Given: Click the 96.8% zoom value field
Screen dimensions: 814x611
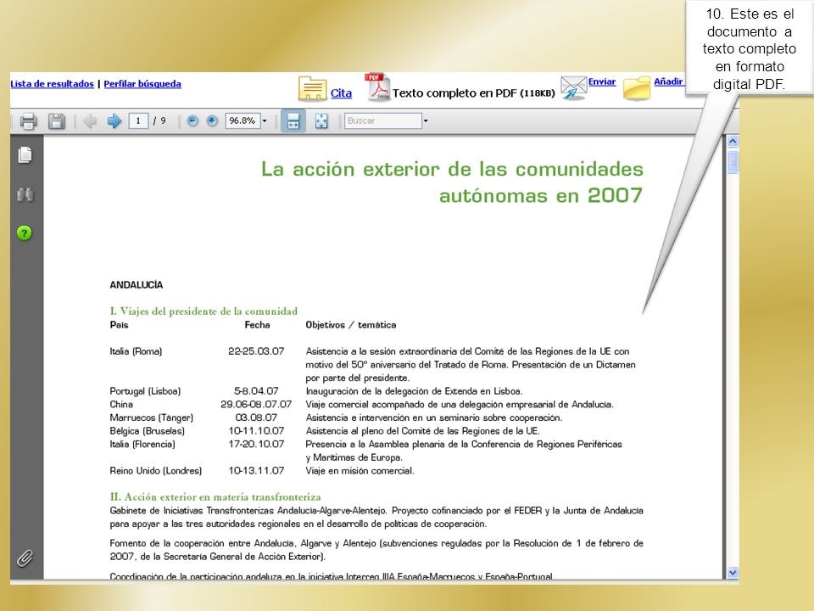Looking at the screenshot, I should [243, 121].
